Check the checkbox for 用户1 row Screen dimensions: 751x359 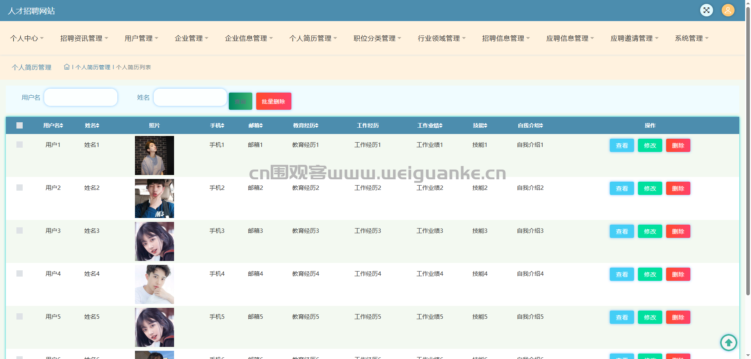tap(20, 145)
